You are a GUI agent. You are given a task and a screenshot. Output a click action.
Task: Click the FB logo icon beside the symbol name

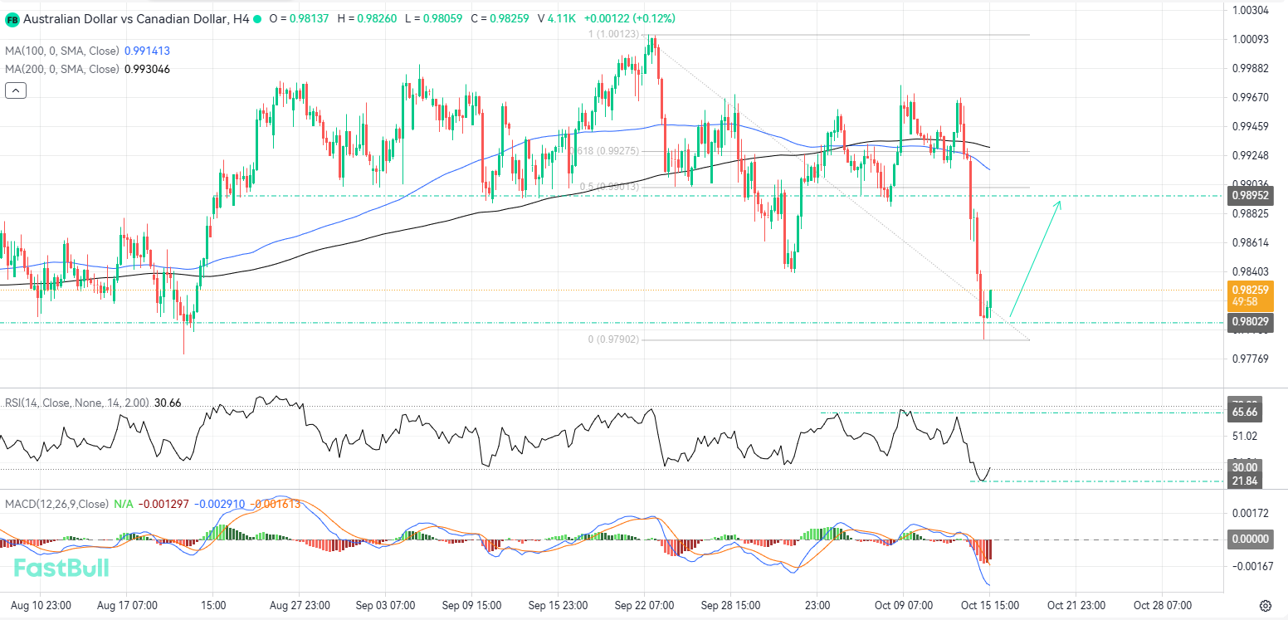tap(12, 18)
